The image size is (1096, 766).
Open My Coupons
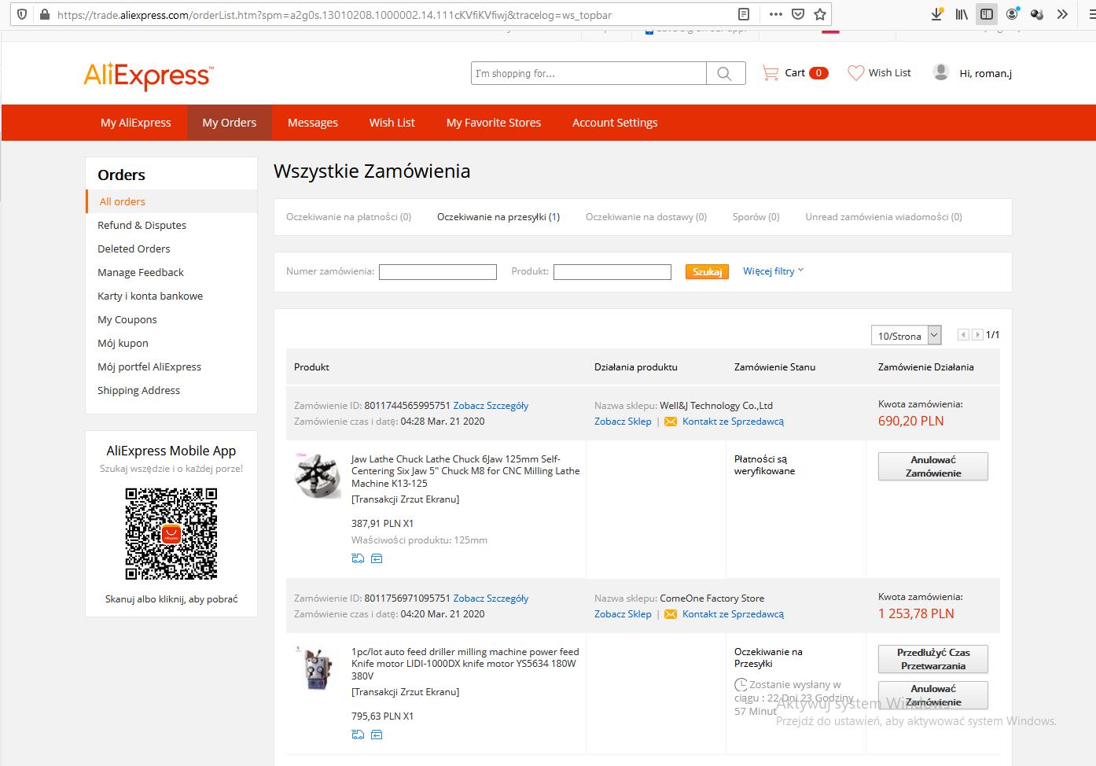pyautogui.click(x=127, y=319)
